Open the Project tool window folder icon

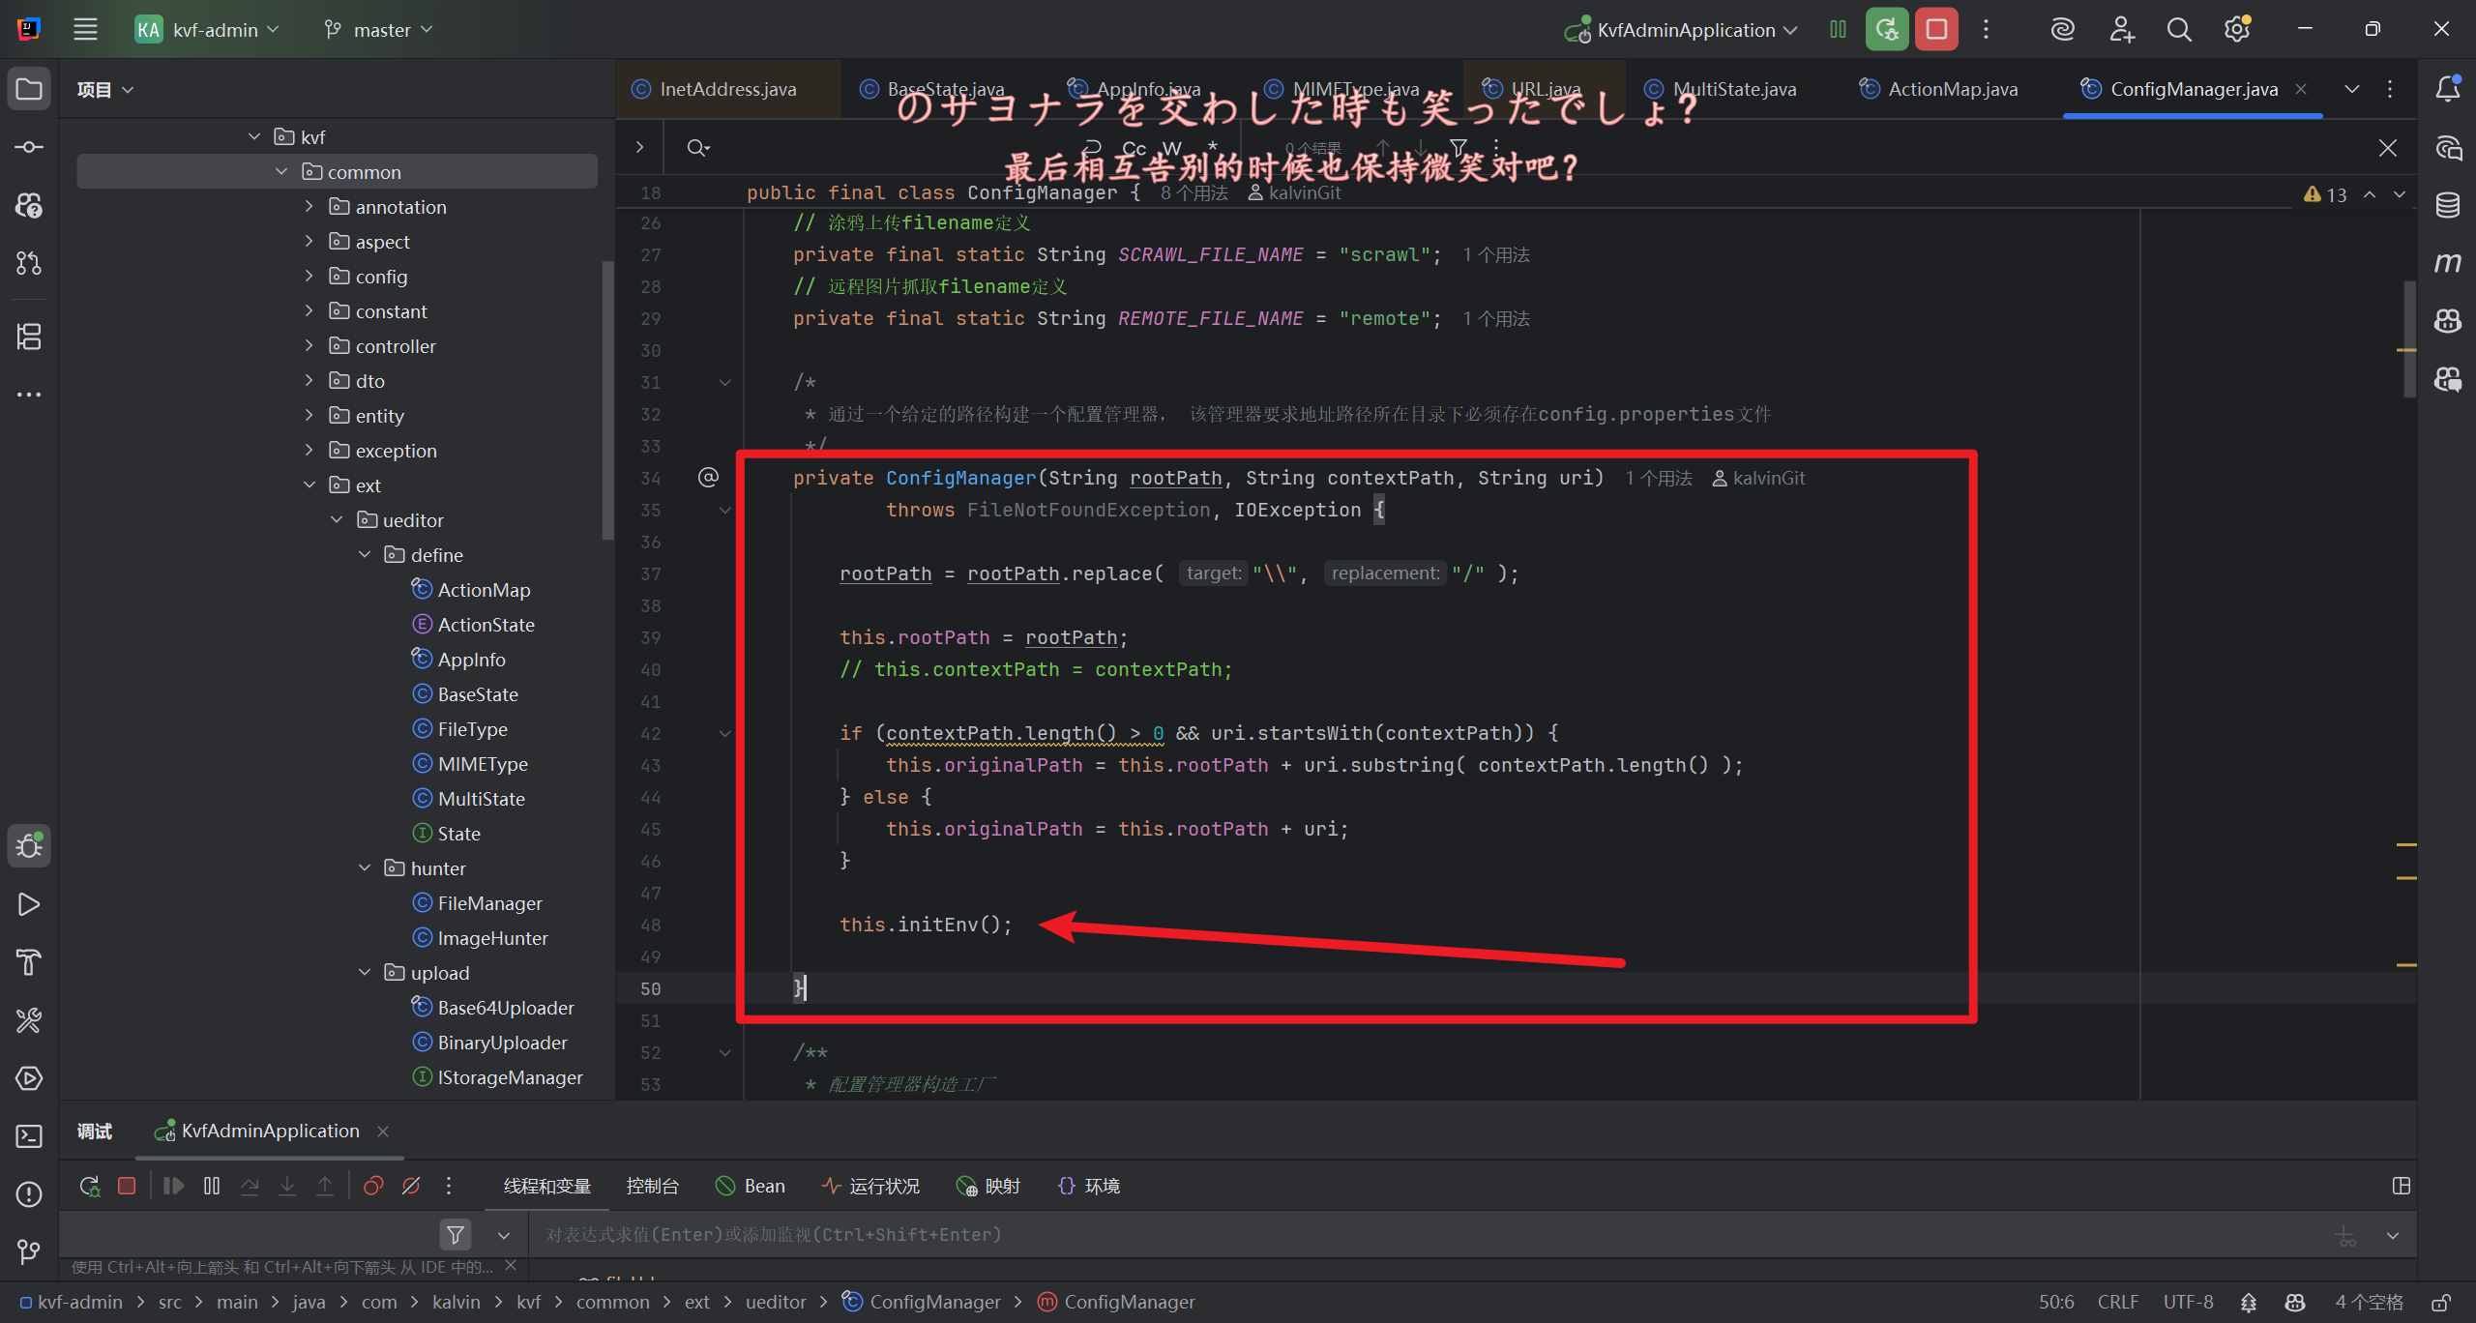[x=29, y=89]
